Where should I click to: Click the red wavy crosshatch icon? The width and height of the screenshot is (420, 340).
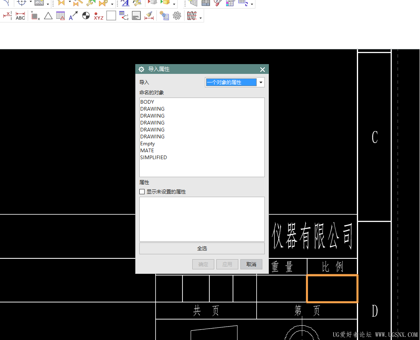point(191,16)
